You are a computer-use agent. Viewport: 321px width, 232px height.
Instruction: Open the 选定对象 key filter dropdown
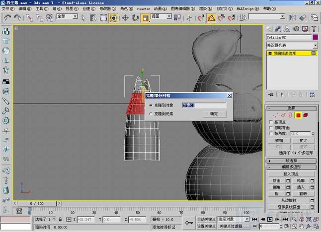[247, 219]
